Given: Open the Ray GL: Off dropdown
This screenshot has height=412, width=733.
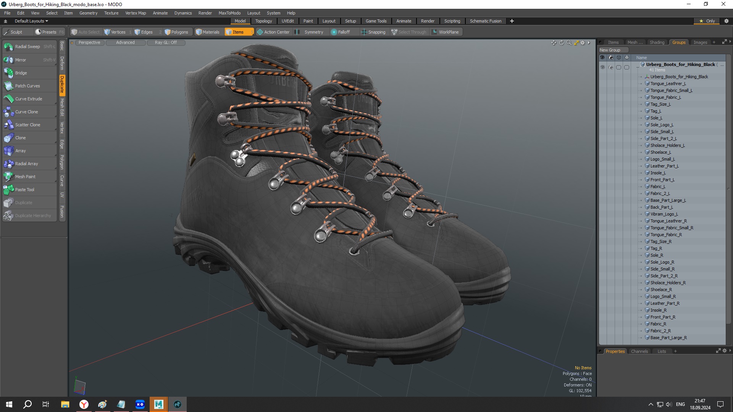Looking at the screenshot, I should [x=166, y=43].
